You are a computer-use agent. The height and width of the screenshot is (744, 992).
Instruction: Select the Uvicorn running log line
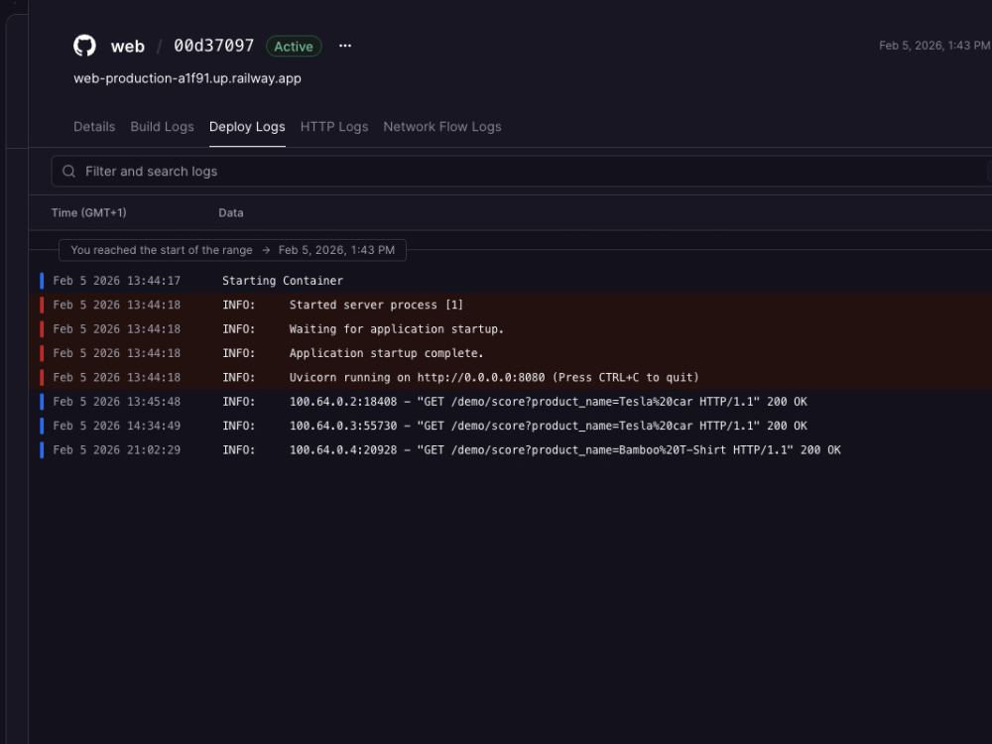[x=511, y=377]
